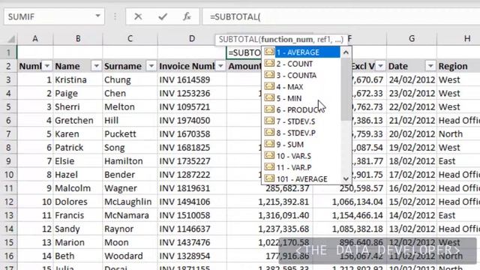Select column B header
The height and width of the screenshot is (270, 480).
[x=78, y=38]
